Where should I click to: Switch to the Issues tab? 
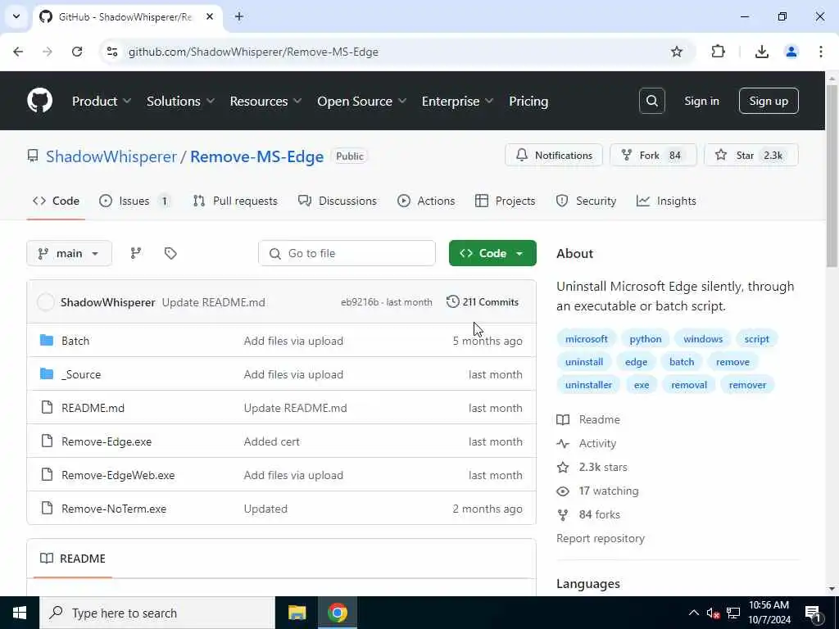[x=135, y=201]
